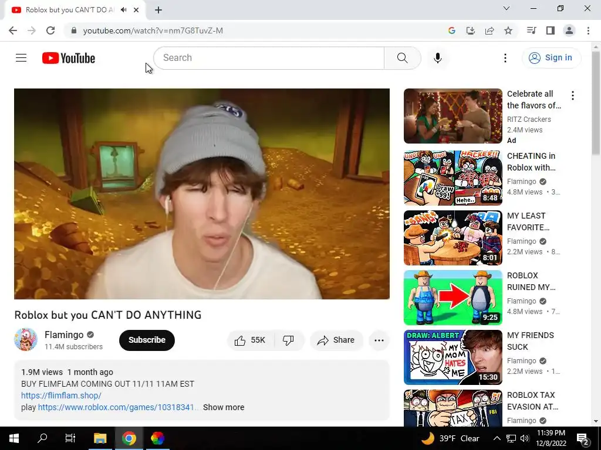Open media controls in Chrome toolbar
Viewport: 601px width, 450px height.
(x=531, y=30)
